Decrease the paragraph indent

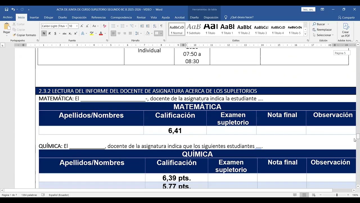pyautogui.click(x=142, y=26)
